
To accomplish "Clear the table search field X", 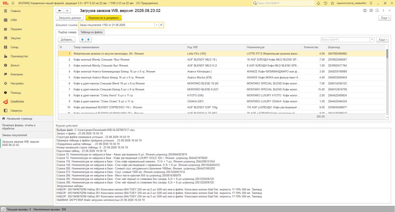I will point(372,39).
